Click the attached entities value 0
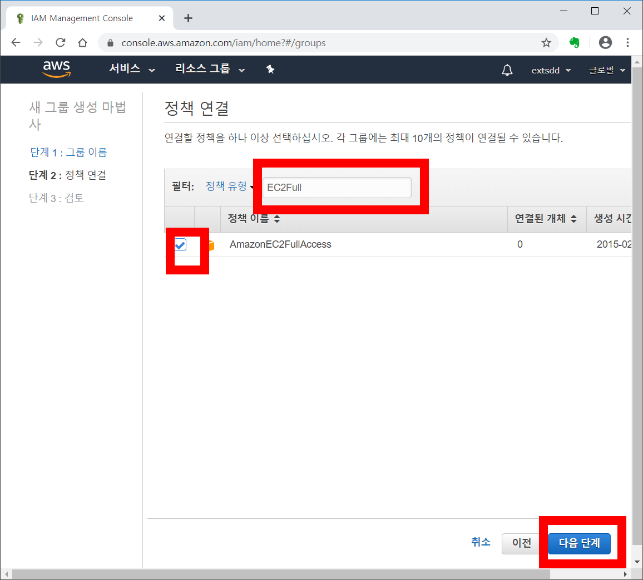This screenshot has width=643, height=580. point(520,244)
